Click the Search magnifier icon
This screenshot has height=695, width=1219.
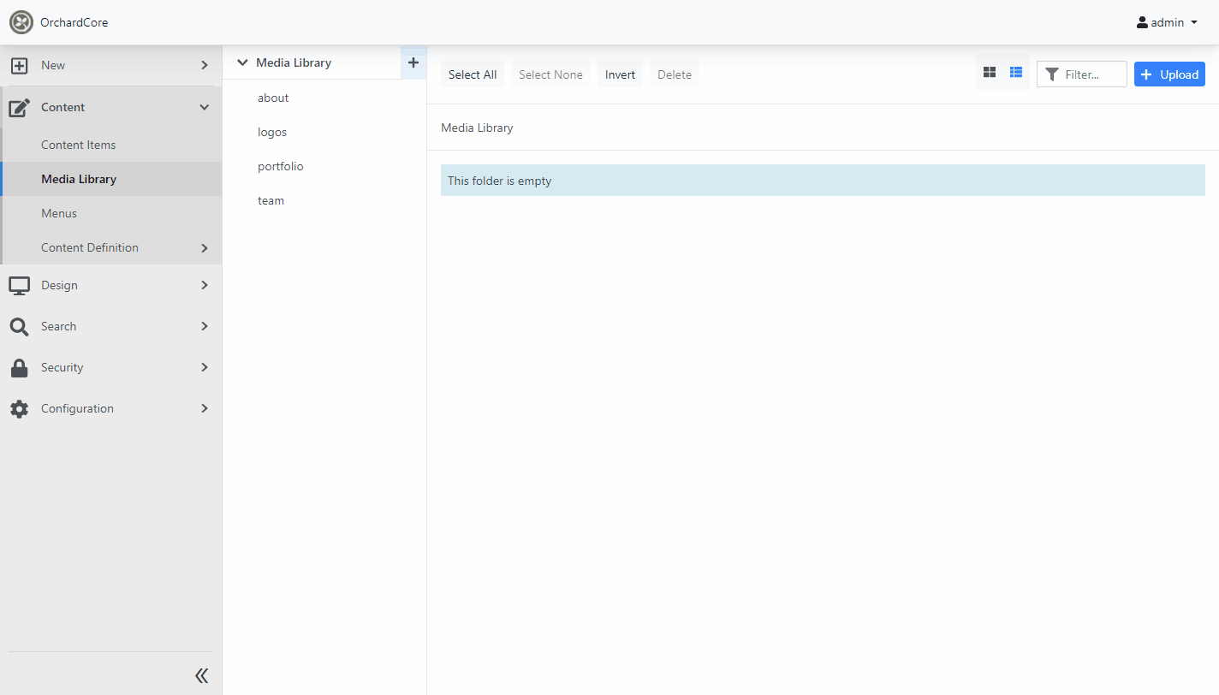[x=19, y=326]
